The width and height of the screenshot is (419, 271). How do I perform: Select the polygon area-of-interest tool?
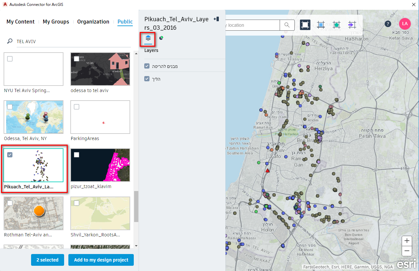coord(336,25)
